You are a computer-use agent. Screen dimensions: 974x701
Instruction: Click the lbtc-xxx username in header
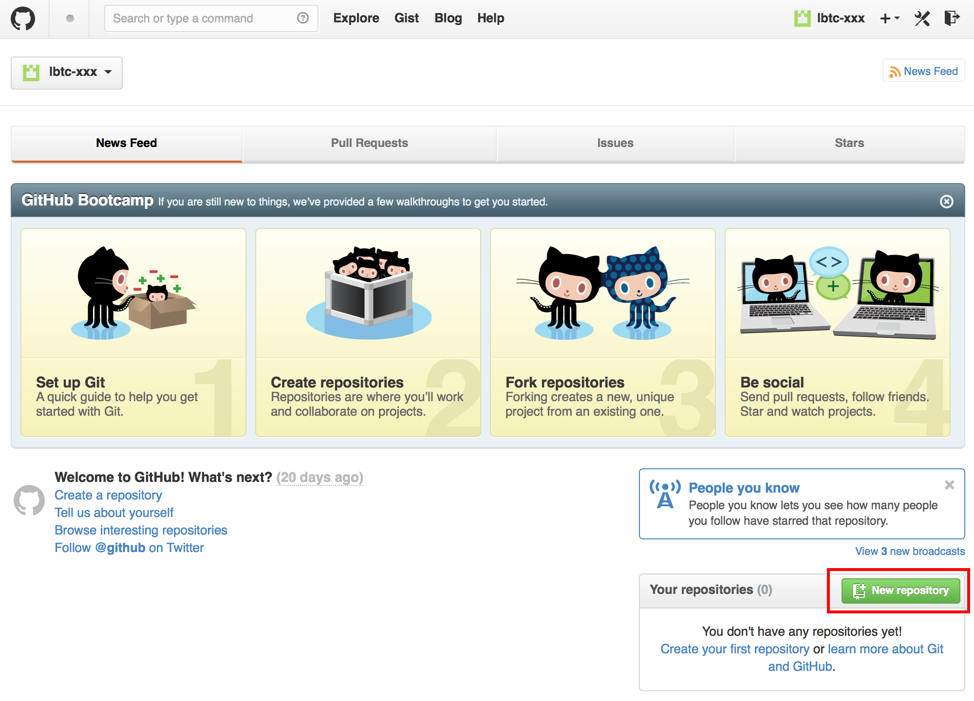[841, 18]
